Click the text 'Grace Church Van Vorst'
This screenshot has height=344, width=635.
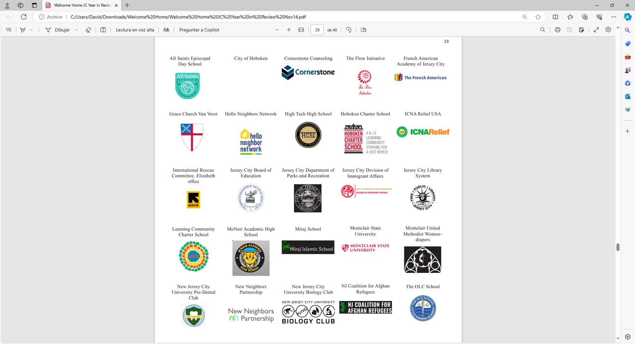click(193, 114)
